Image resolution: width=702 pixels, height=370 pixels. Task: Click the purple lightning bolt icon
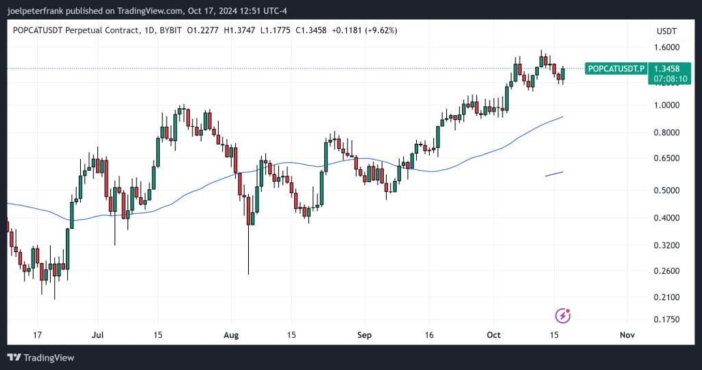[x=562, y=315]
